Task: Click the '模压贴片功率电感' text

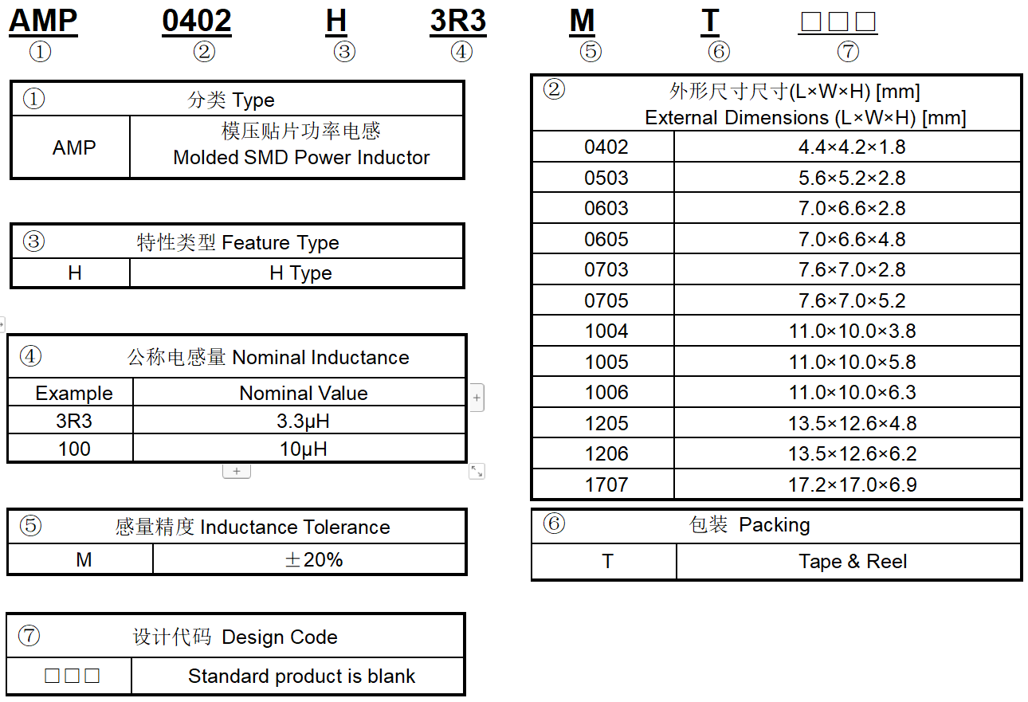Action: tap(301, 131)
